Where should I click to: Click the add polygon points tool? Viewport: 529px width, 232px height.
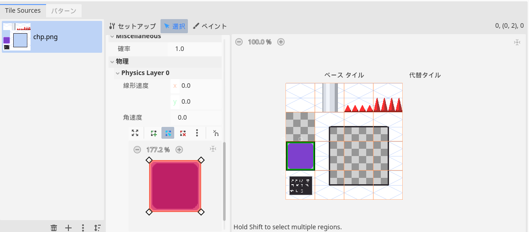point(154,133)
